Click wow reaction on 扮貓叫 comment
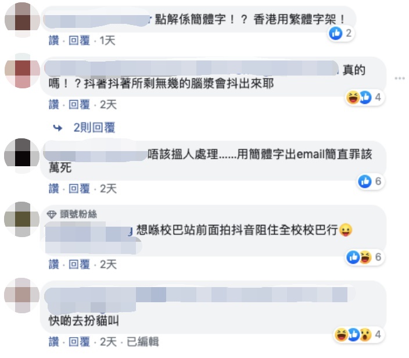Screen dimensions: 409x358 (x=365, y=334)
